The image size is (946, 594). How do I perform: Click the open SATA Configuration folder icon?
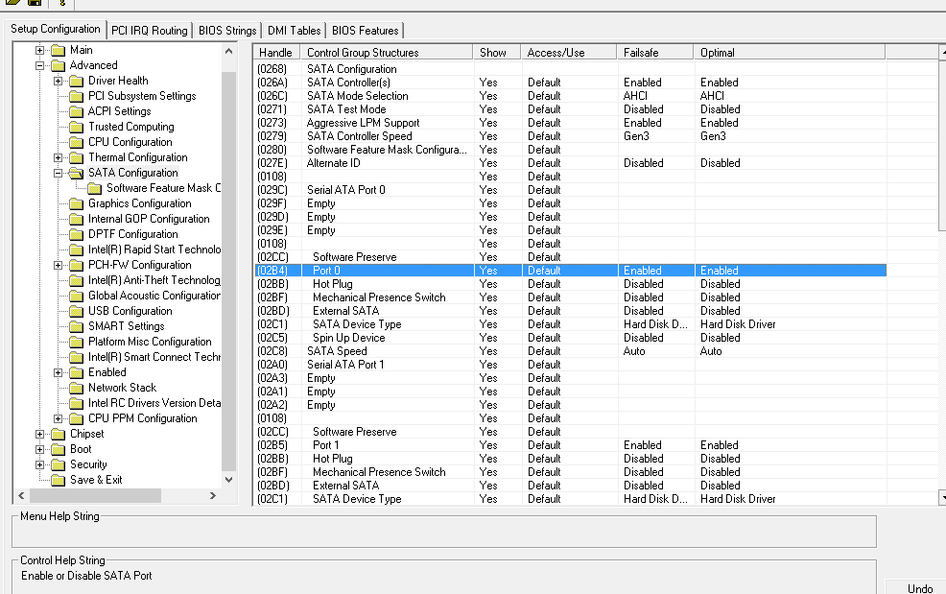[x=77, y=173]
